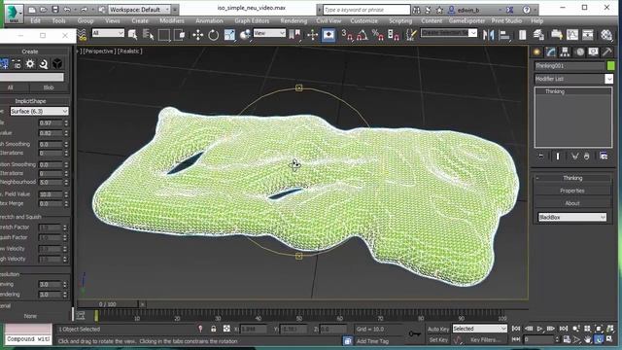Toggle the Select and Manipulate tool

(x=312, y=35)
